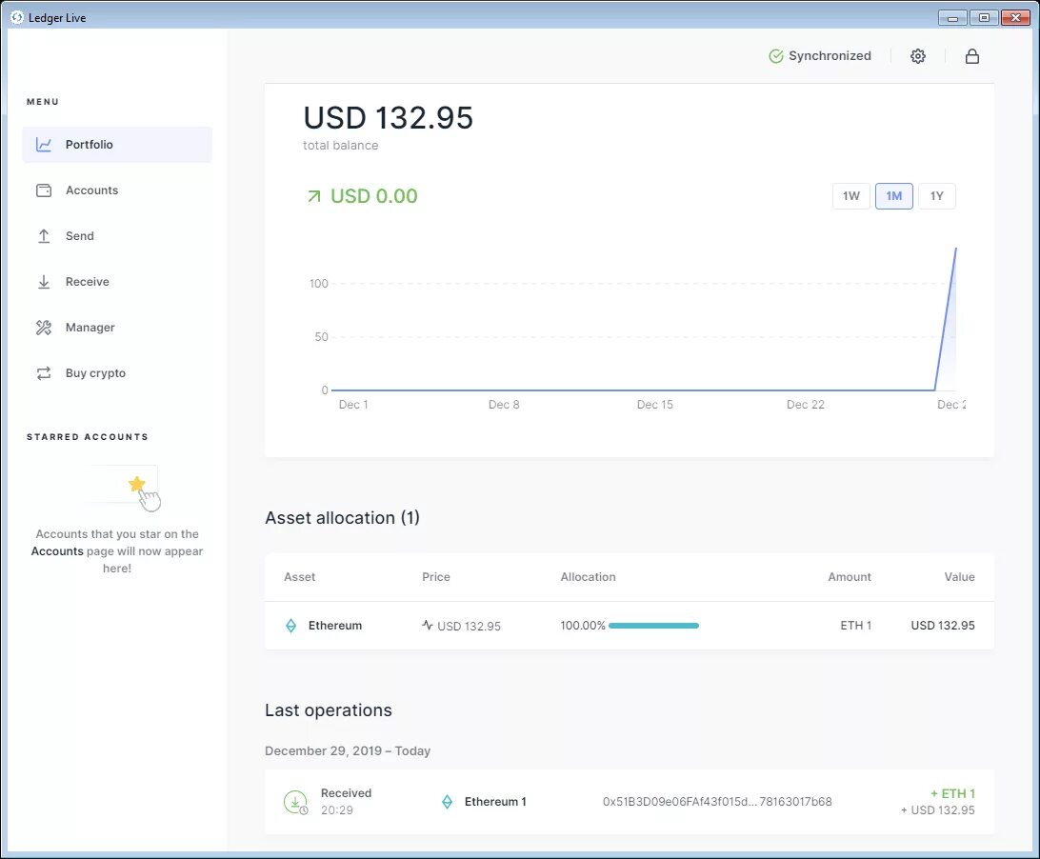Click the 0x51B3D09e06FAf43f015d address text
This screenshot has width=1040, height=859.
point(717,802)
